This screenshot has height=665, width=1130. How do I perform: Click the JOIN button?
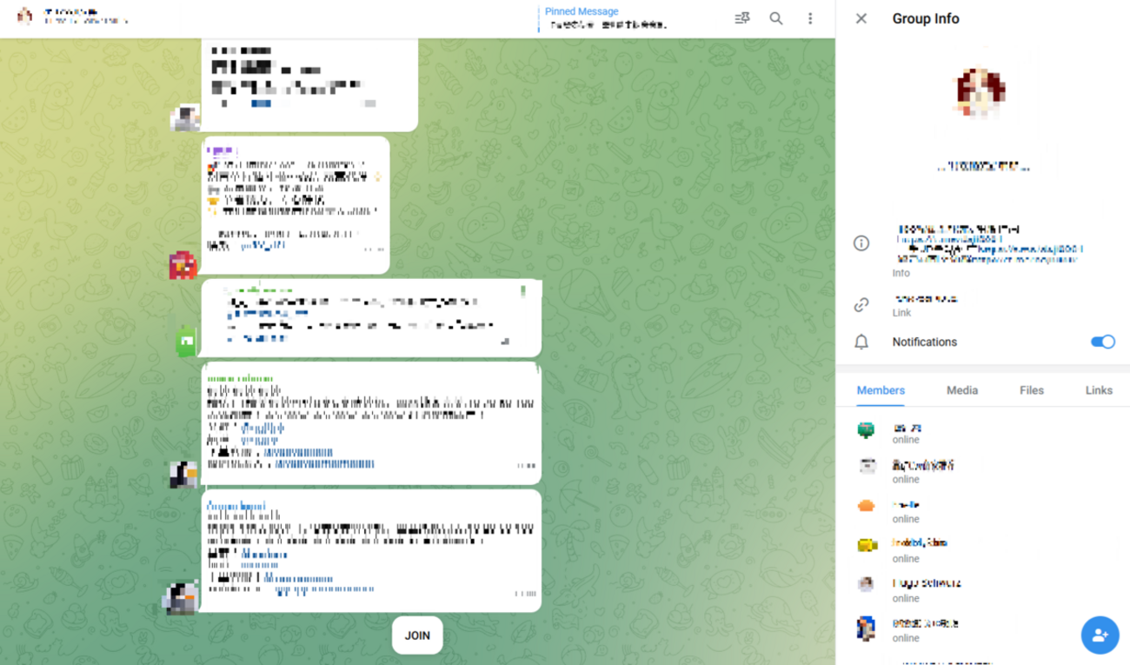[x=417, y=635]
